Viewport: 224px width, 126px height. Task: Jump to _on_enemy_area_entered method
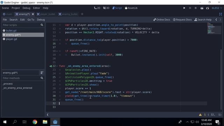(17, 88)
